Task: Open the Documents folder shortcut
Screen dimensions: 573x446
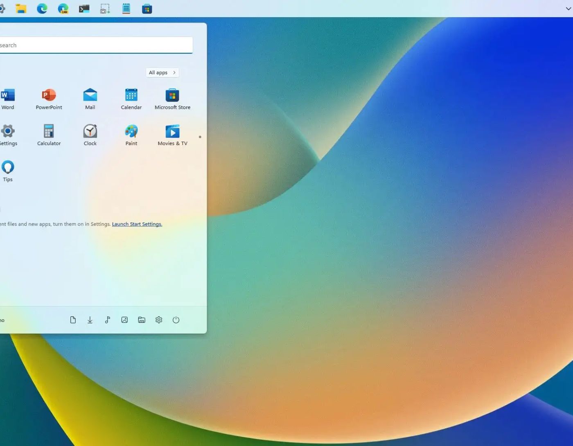Action: 73,320
